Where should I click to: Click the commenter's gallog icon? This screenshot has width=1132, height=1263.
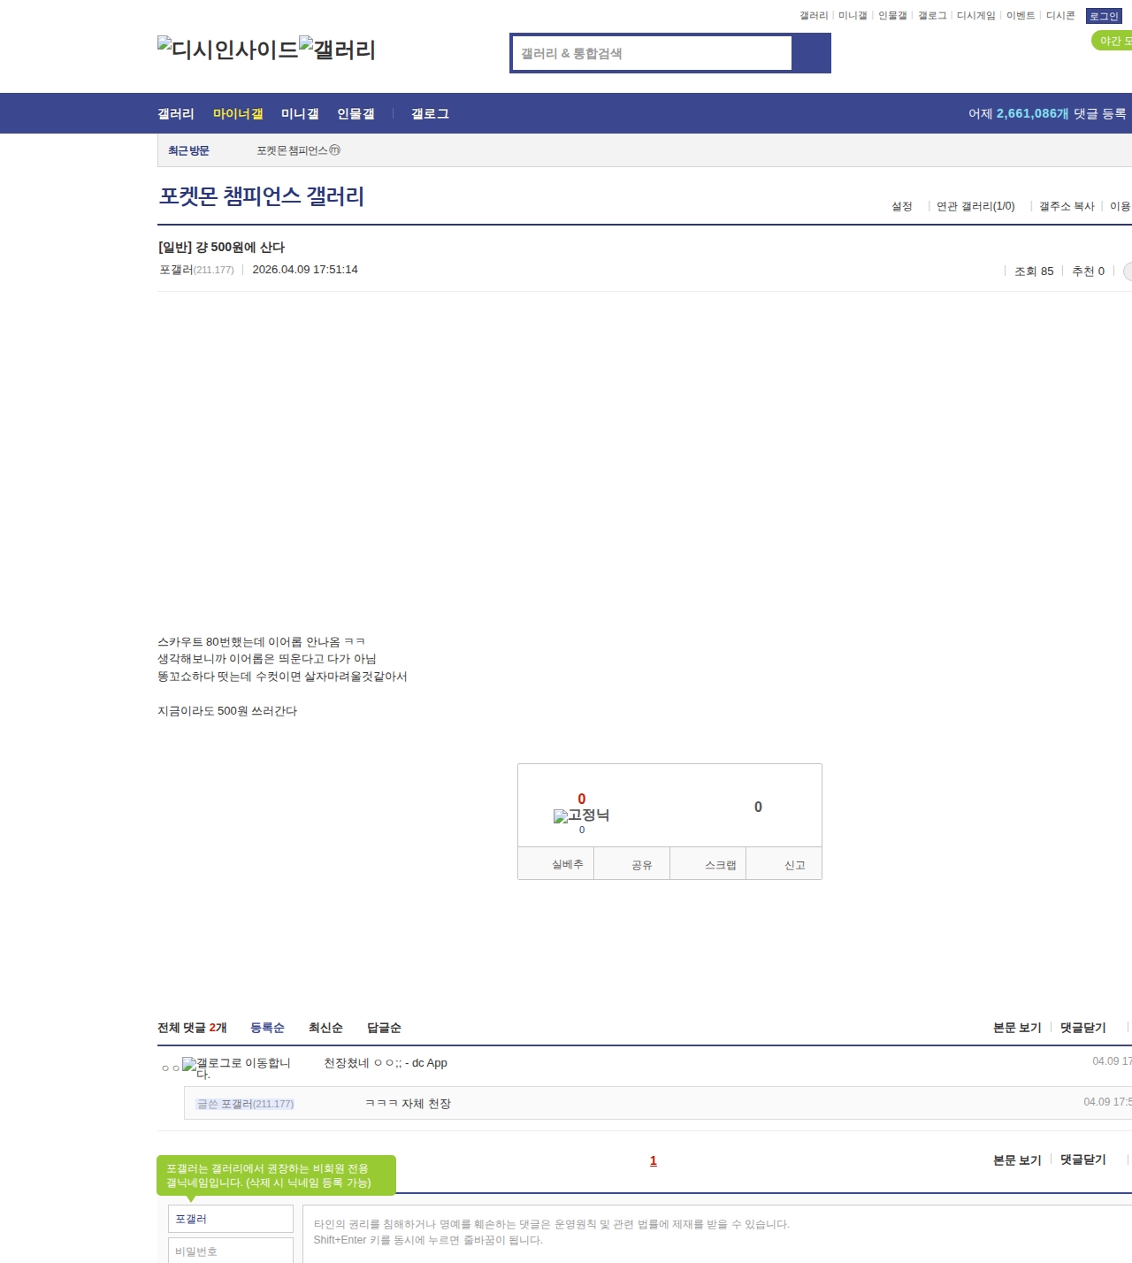pyautogui.click(x=189, y=1064)
